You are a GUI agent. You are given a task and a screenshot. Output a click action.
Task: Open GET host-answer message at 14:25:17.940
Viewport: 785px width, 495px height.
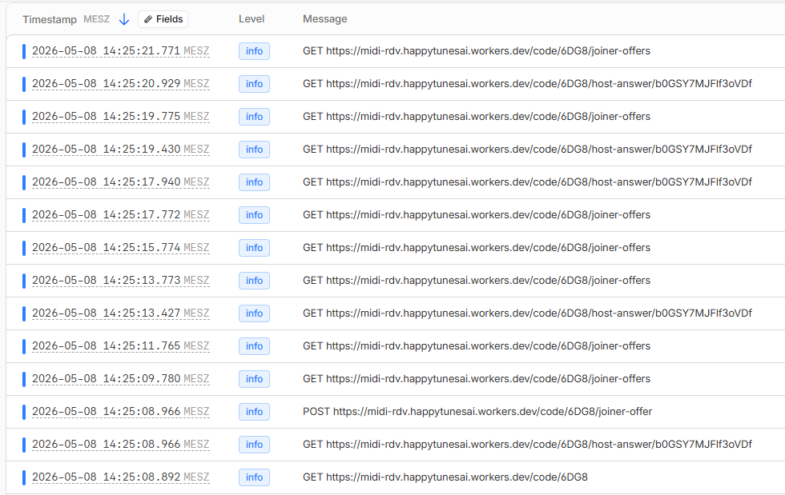pos(527,182)
